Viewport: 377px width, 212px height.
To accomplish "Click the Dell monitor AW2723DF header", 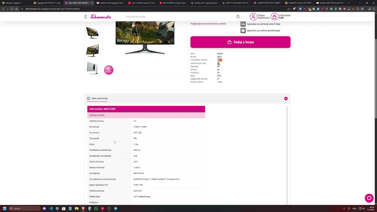I will click(146, 109).
